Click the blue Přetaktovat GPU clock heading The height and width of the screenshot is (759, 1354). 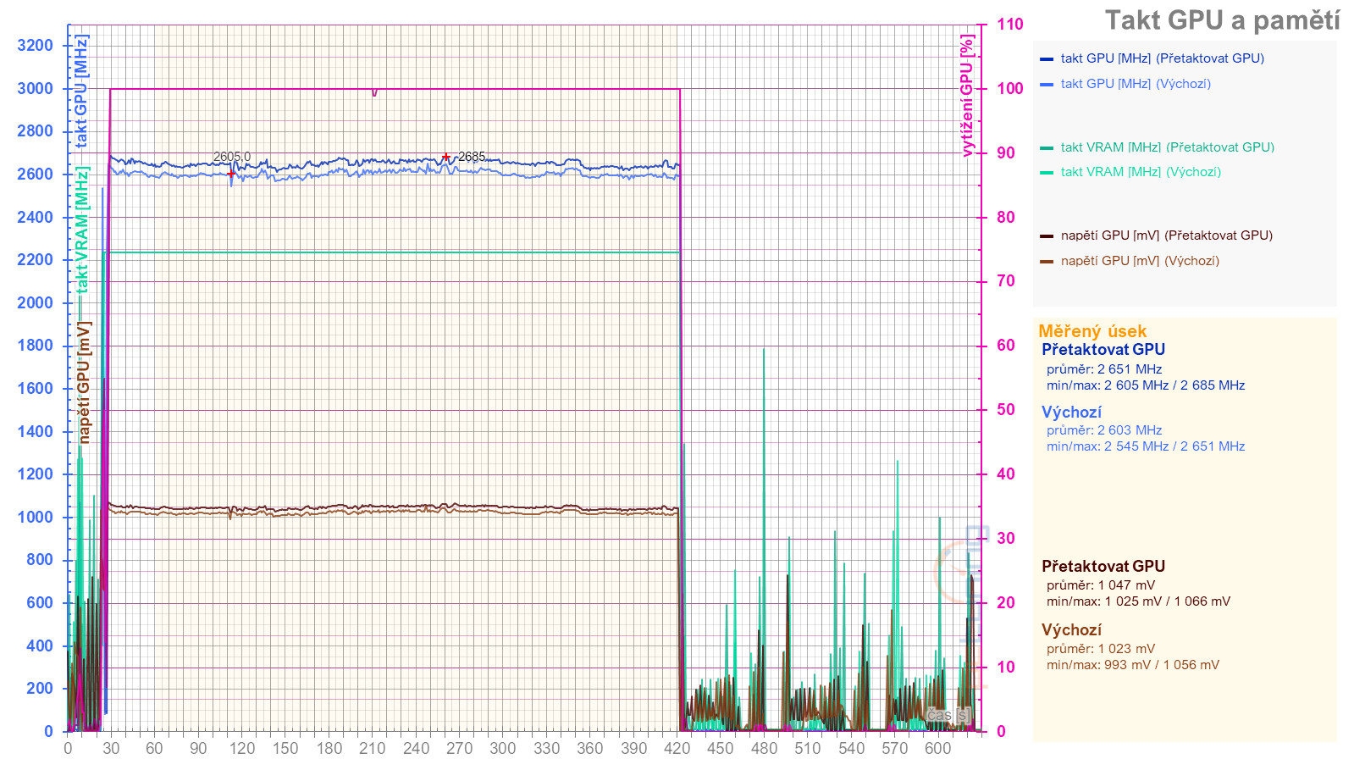[x=1103, y=349]
